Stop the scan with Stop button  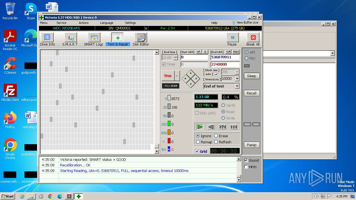pyautogui.click(x=168, y=76)
